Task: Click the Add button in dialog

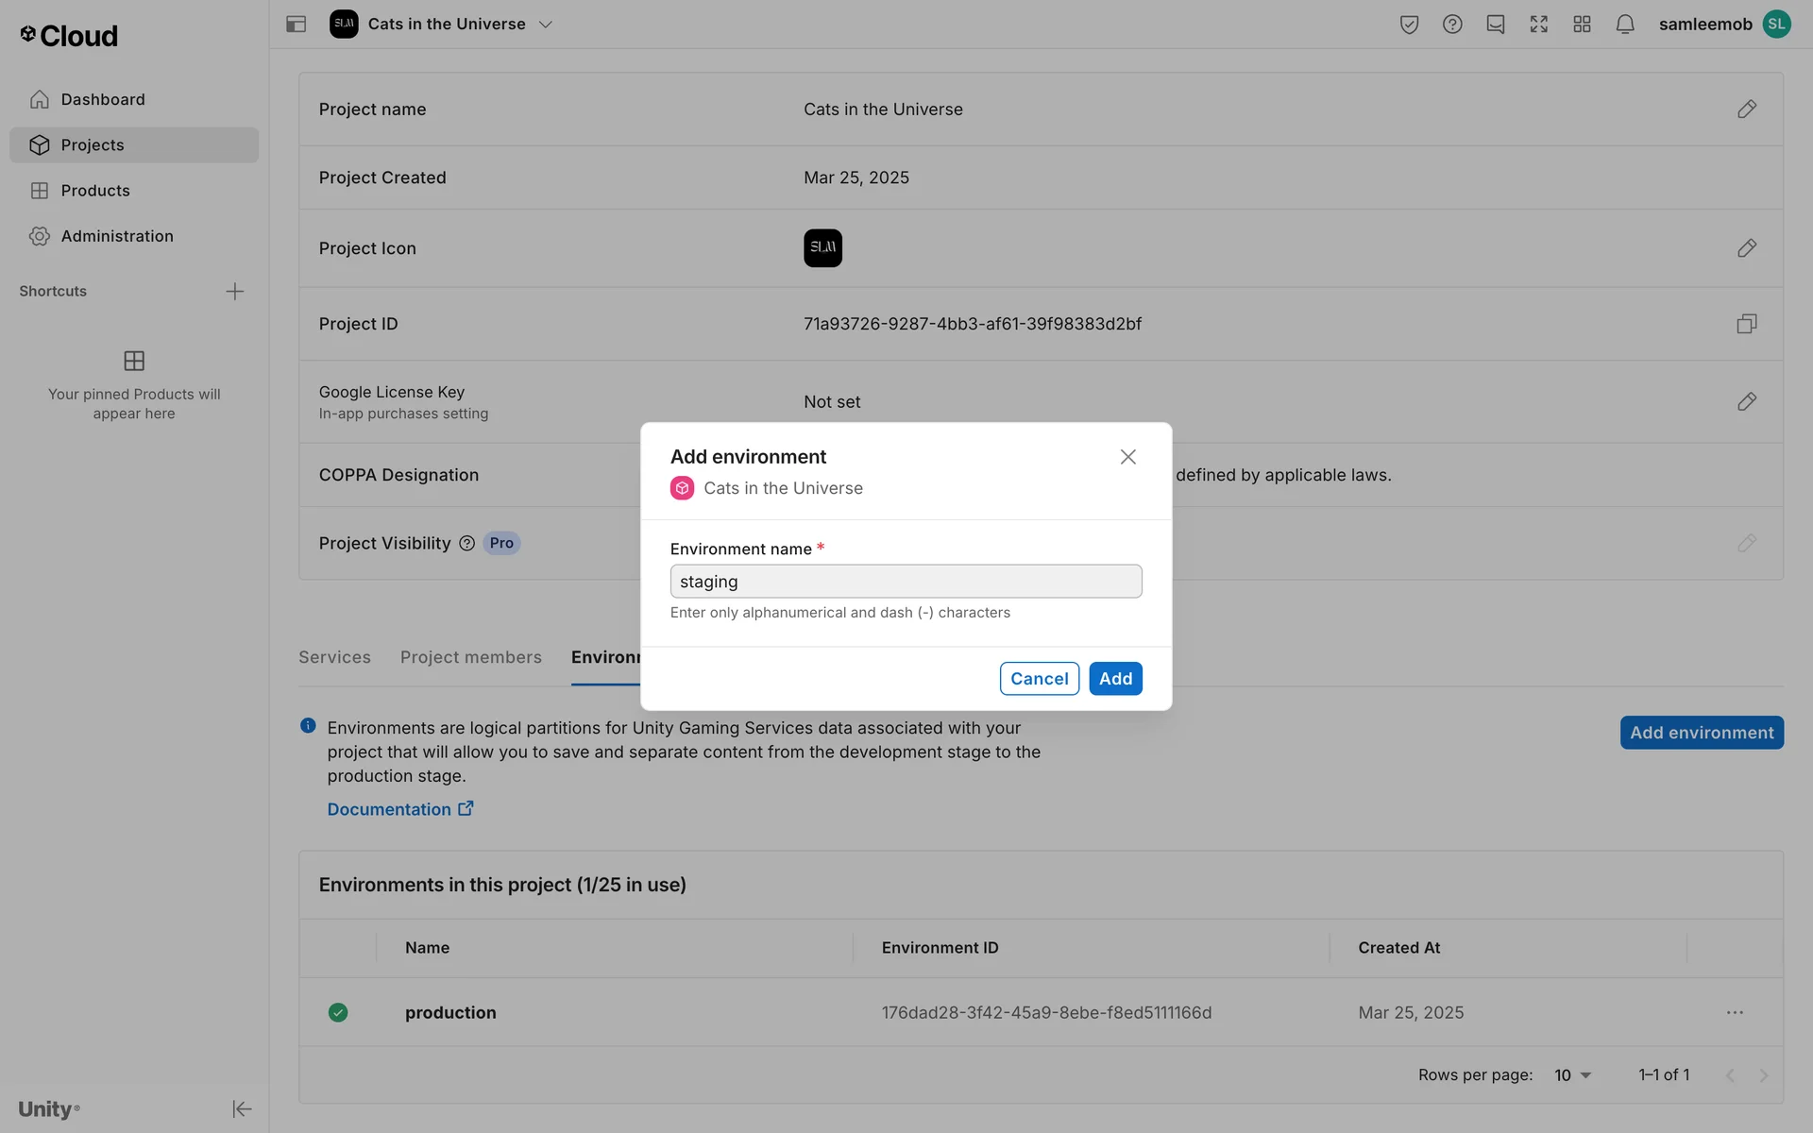Action: tap(1115, 679)
